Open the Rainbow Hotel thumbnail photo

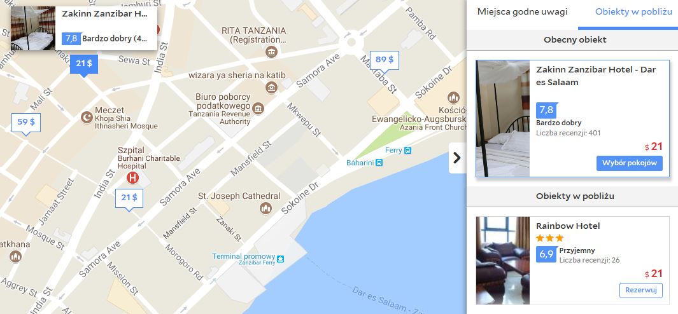(x=502, y=261)
